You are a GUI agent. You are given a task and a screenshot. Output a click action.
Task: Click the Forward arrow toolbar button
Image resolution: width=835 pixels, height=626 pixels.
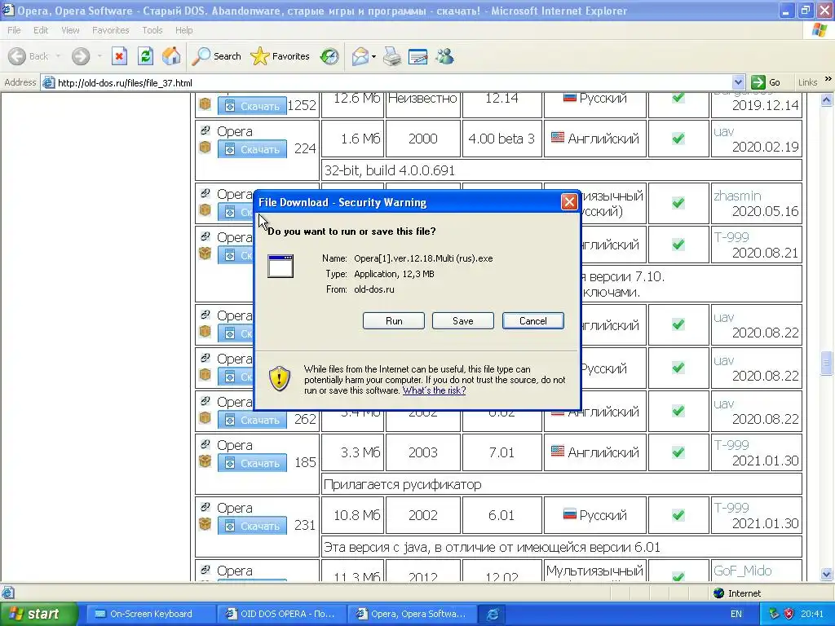pyautogui.click(x=81, y=56)
